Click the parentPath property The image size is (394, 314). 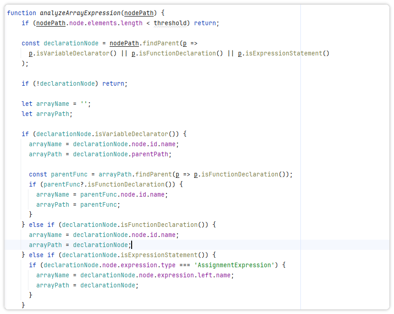click(x=151, y=154)
